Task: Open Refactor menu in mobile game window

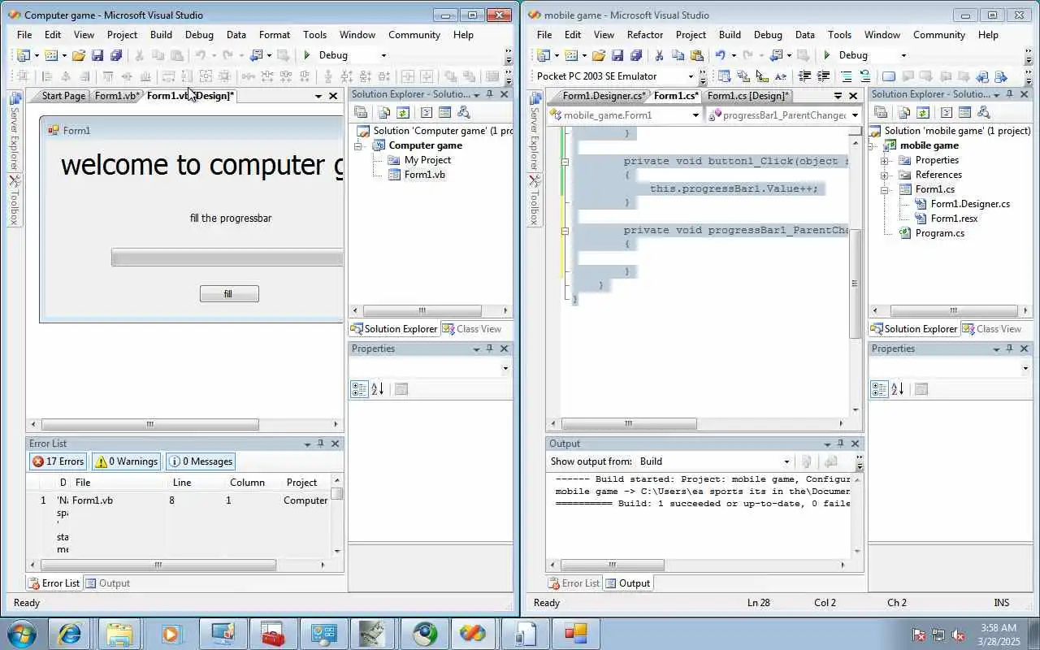Action: pyautogui.click(x=645, y=35)
